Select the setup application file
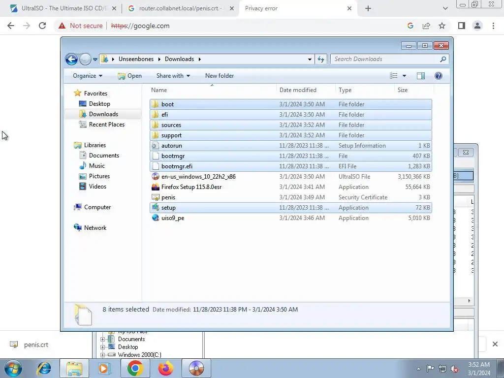 [290, 208]
